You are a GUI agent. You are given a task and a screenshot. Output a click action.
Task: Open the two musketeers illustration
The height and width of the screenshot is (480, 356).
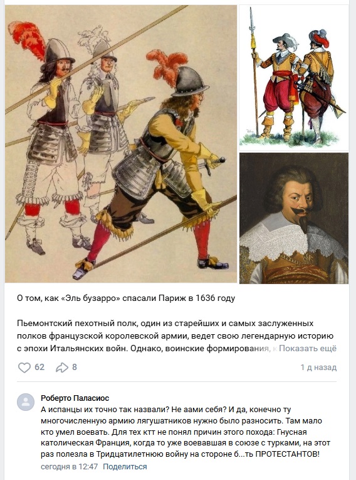[294, 78]
